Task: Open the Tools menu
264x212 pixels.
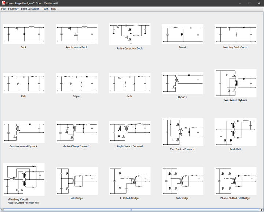Action: (x=45, y=9)
